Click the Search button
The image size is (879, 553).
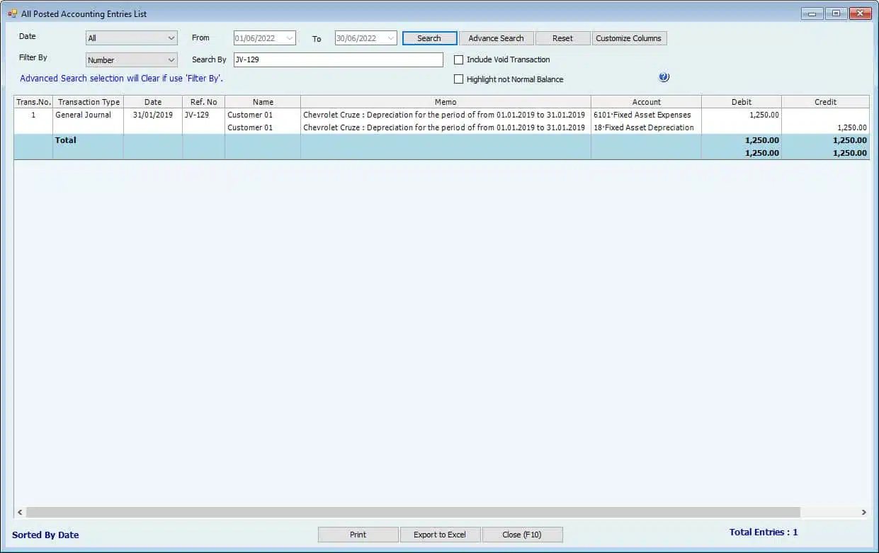pyautogui.click(x=429, y=38)
